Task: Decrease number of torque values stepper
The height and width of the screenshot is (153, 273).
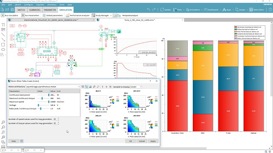Action: [x=58, y=124]
